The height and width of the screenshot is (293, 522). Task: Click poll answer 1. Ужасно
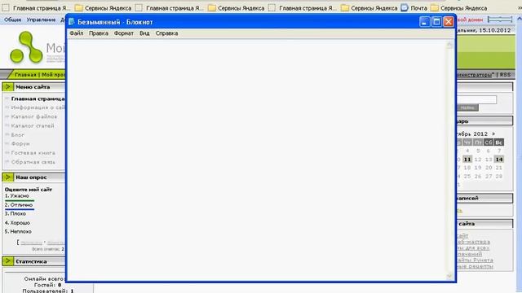pyautogui.click(x=17, y=195)
